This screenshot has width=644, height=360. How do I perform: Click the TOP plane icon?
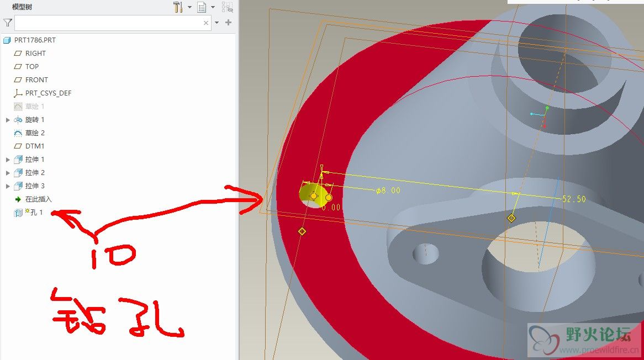[18, 66]
